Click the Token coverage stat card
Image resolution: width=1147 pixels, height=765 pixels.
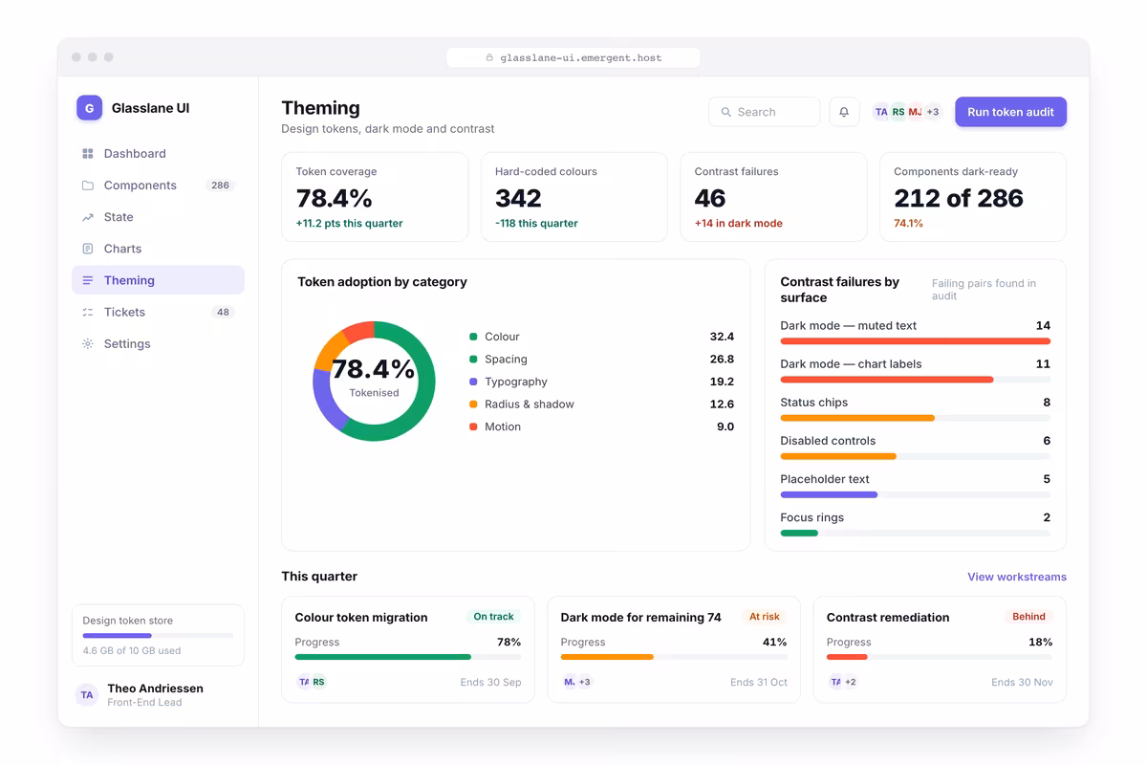click(x=375, y=197)
